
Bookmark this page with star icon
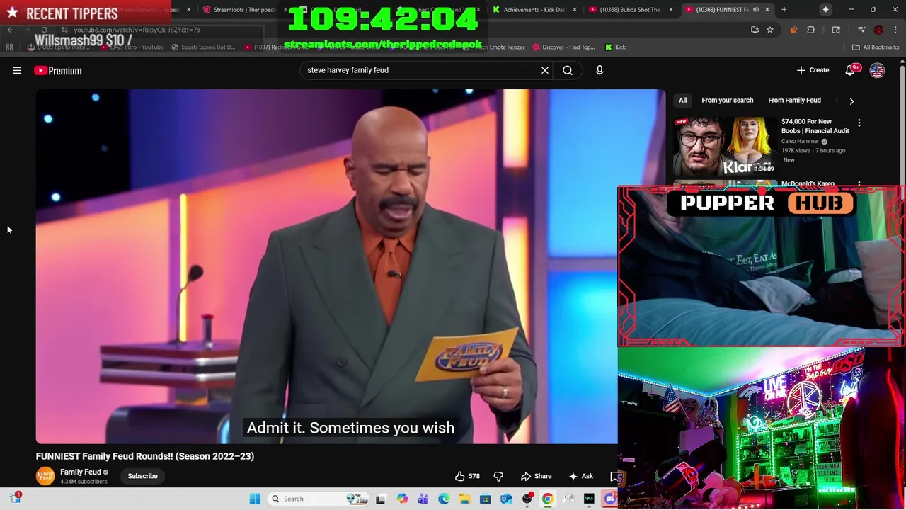770,30
